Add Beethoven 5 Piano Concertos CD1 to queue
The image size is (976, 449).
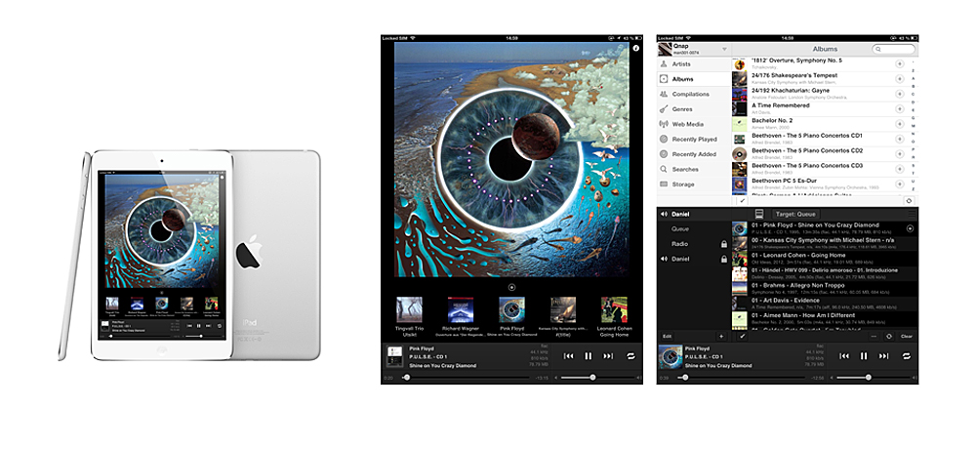coord(900,139)
